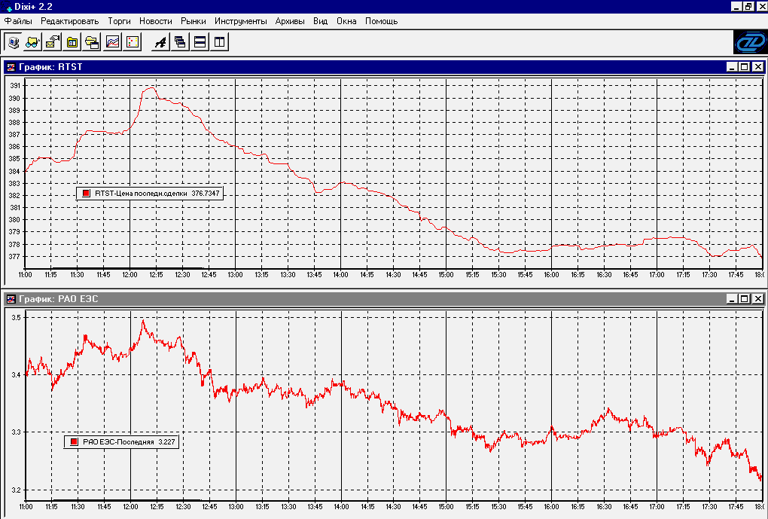This screenshot has height=519, width=768.
Task: Click the 3.2 price axis label
Action: pyautogui.click(x=16, y=490)
